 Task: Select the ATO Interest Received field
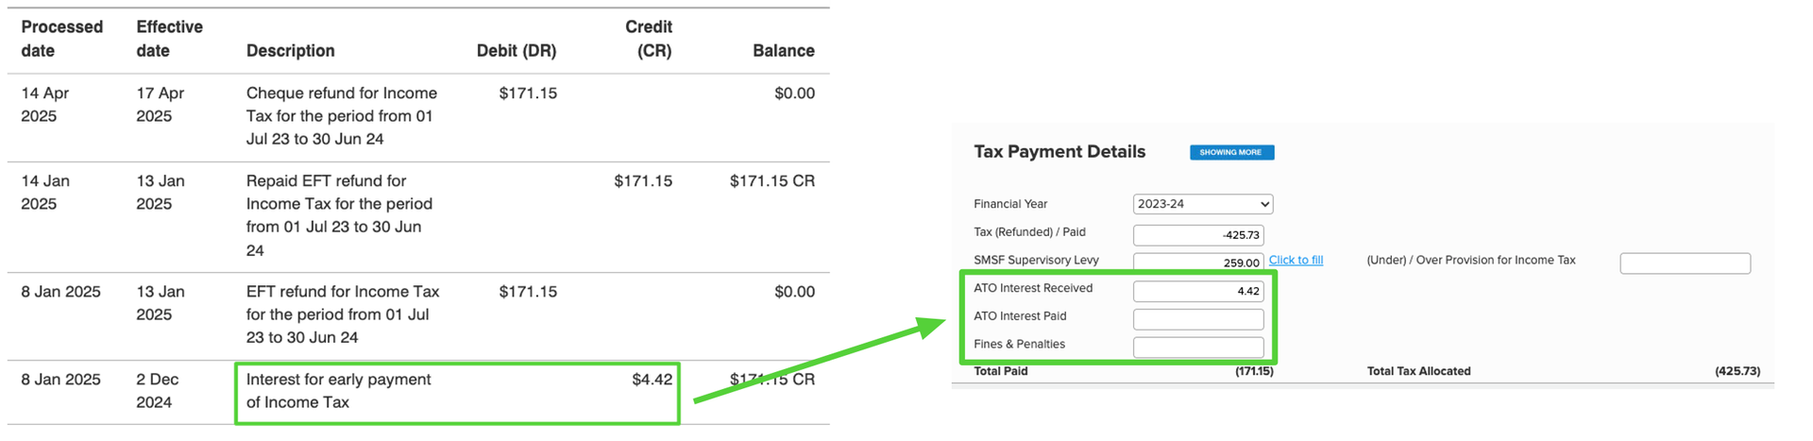pyautogui.click(x=1198, y=291)
